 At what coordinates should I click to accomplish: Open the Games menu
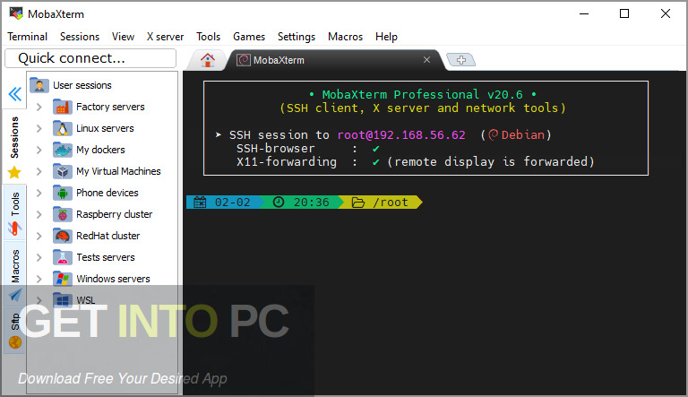[249, 37]
